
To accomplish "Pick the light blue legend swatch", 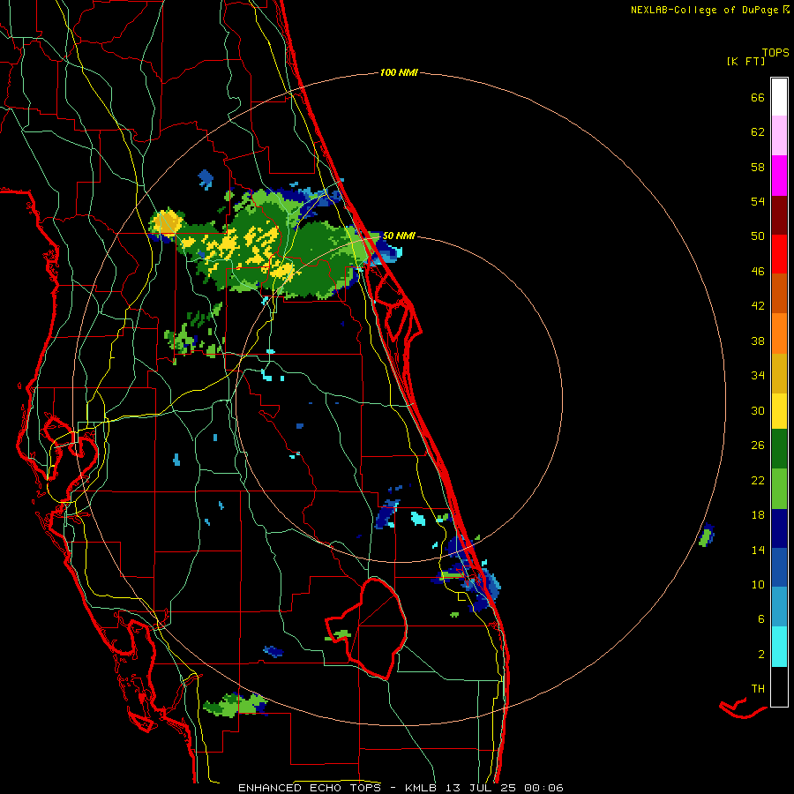I will 779,607.
